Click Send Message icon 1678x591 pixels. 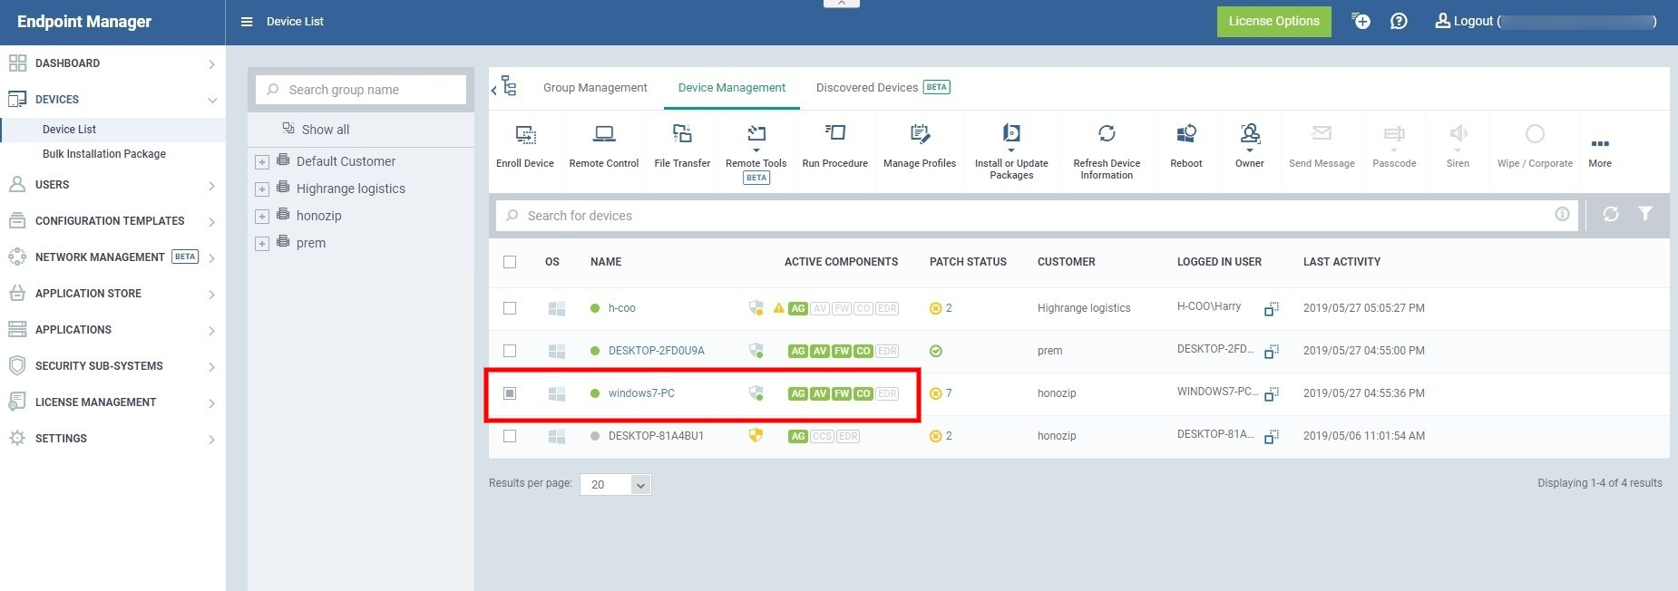[x=1322, y=134]
